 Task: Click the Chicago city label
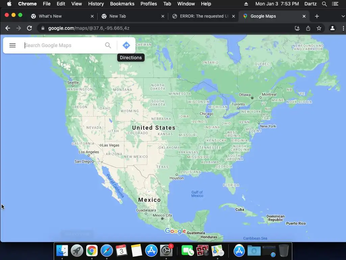(x=206, y=114)
